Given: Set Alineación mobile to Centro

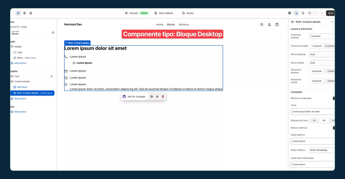Looking at the screenshot, I should [x=330, y=81].
